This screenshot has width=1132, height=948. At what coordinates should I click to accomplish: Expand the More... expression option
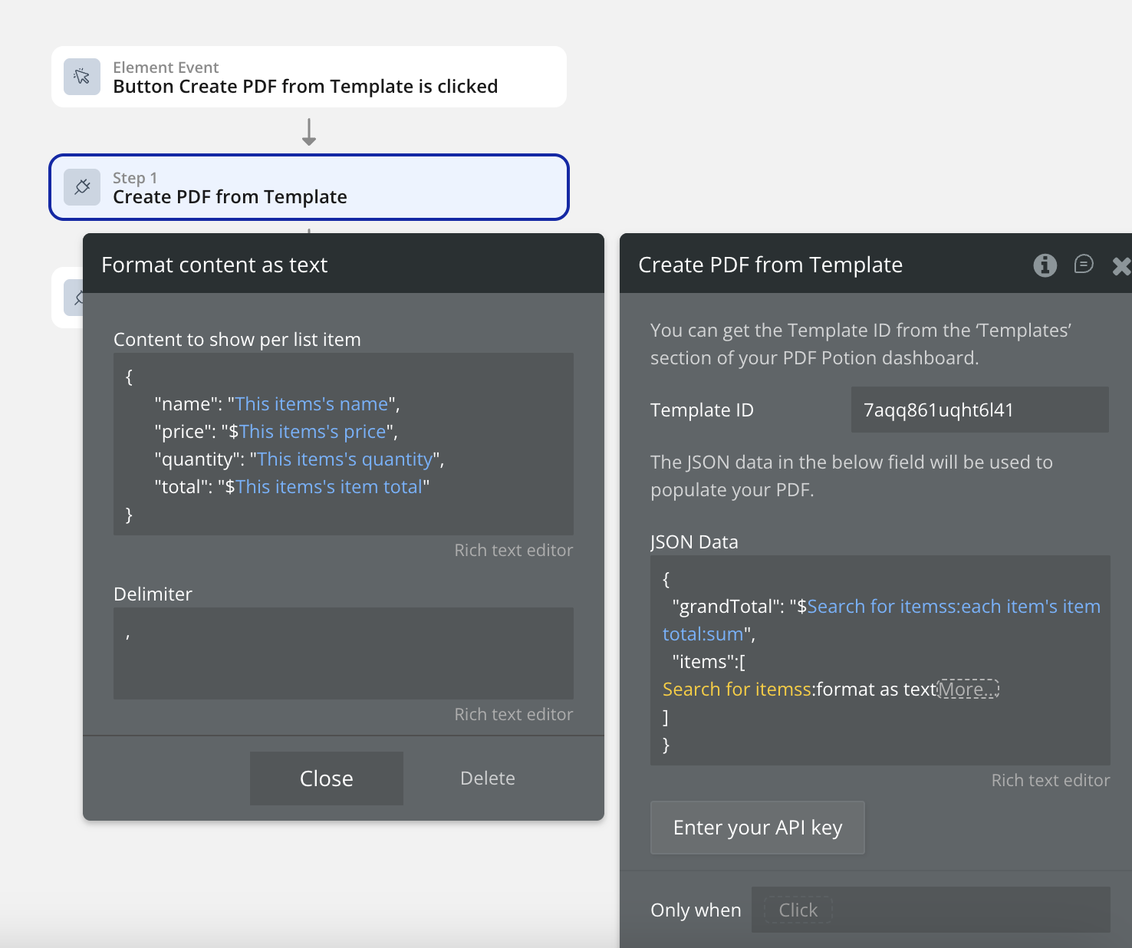click(969, 690)
